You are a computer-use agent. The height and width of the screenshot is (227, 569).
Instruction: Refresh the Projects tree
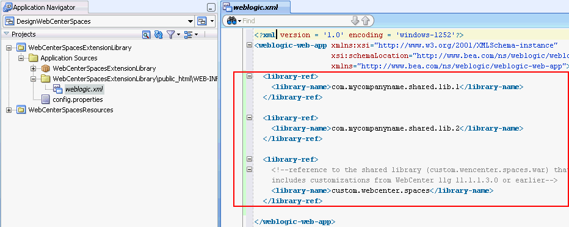tap(158, 34)
